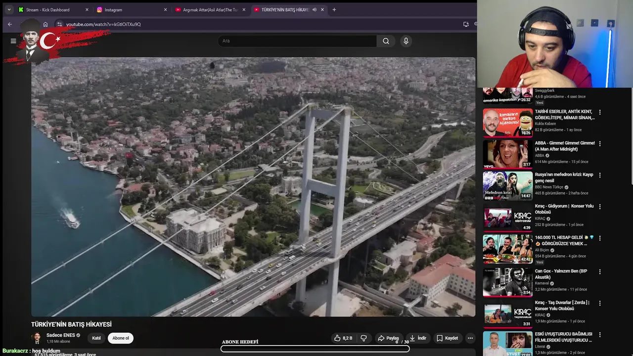
Task: Open more actions three-dot menu under video
Action: pyautogui.click(x=470, y=338)
